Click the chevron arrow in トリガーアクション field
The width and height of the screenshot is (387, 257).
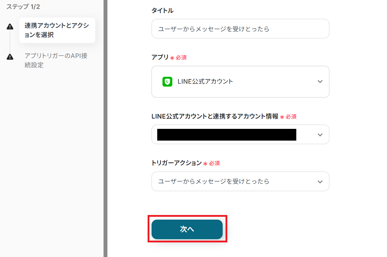click(320, 182)
